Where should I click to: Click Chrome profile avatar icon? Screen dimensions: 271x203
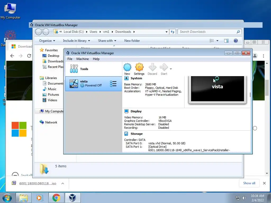point(255,56)
